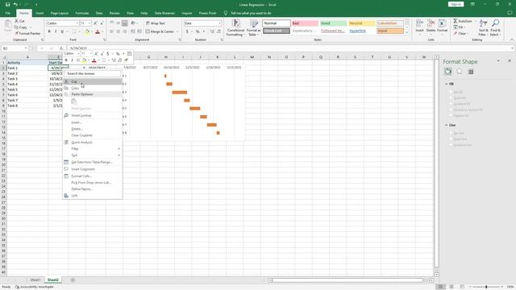The width and height of the screenshot is (516, 290).
Task: Select the No line radio option
Action: click(451, 133)
